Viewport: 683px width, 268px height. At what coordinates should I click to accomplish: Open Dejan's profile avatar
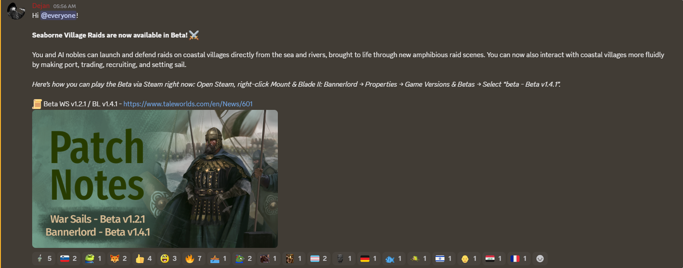coord(16,11)
